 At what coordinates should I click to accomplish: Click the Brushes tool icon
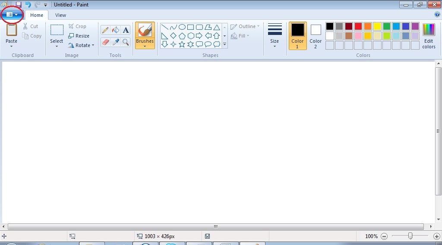click(145, 30)
